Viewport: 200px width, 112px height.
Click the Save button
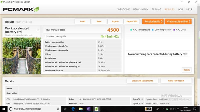click(x=99, y=21)
